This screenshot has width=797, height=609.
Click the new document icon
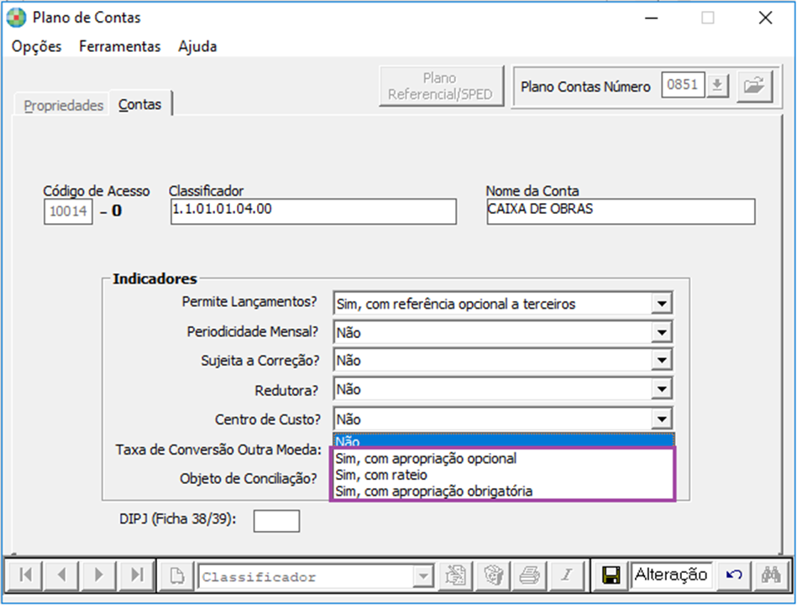tap(177, 575)
